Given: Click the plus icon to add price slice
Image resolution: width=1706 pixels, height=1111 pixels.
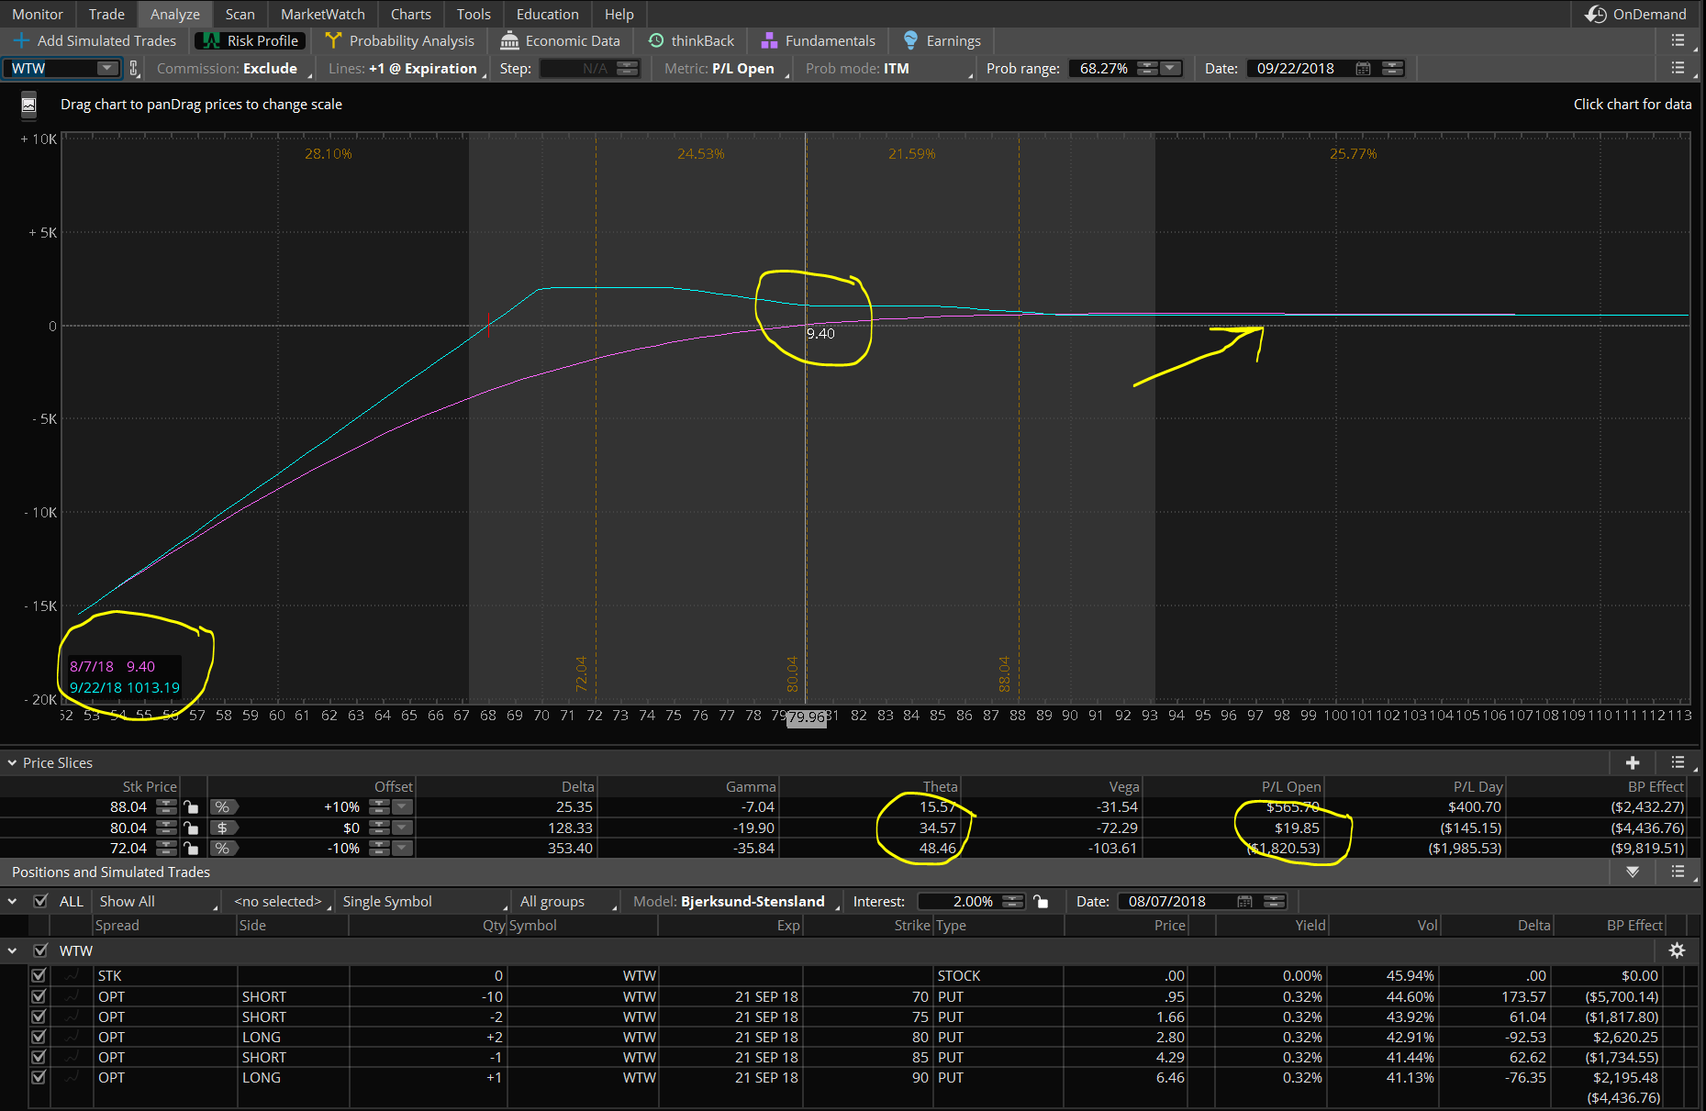Looking at the screenshot, I should pos(1633,762).
